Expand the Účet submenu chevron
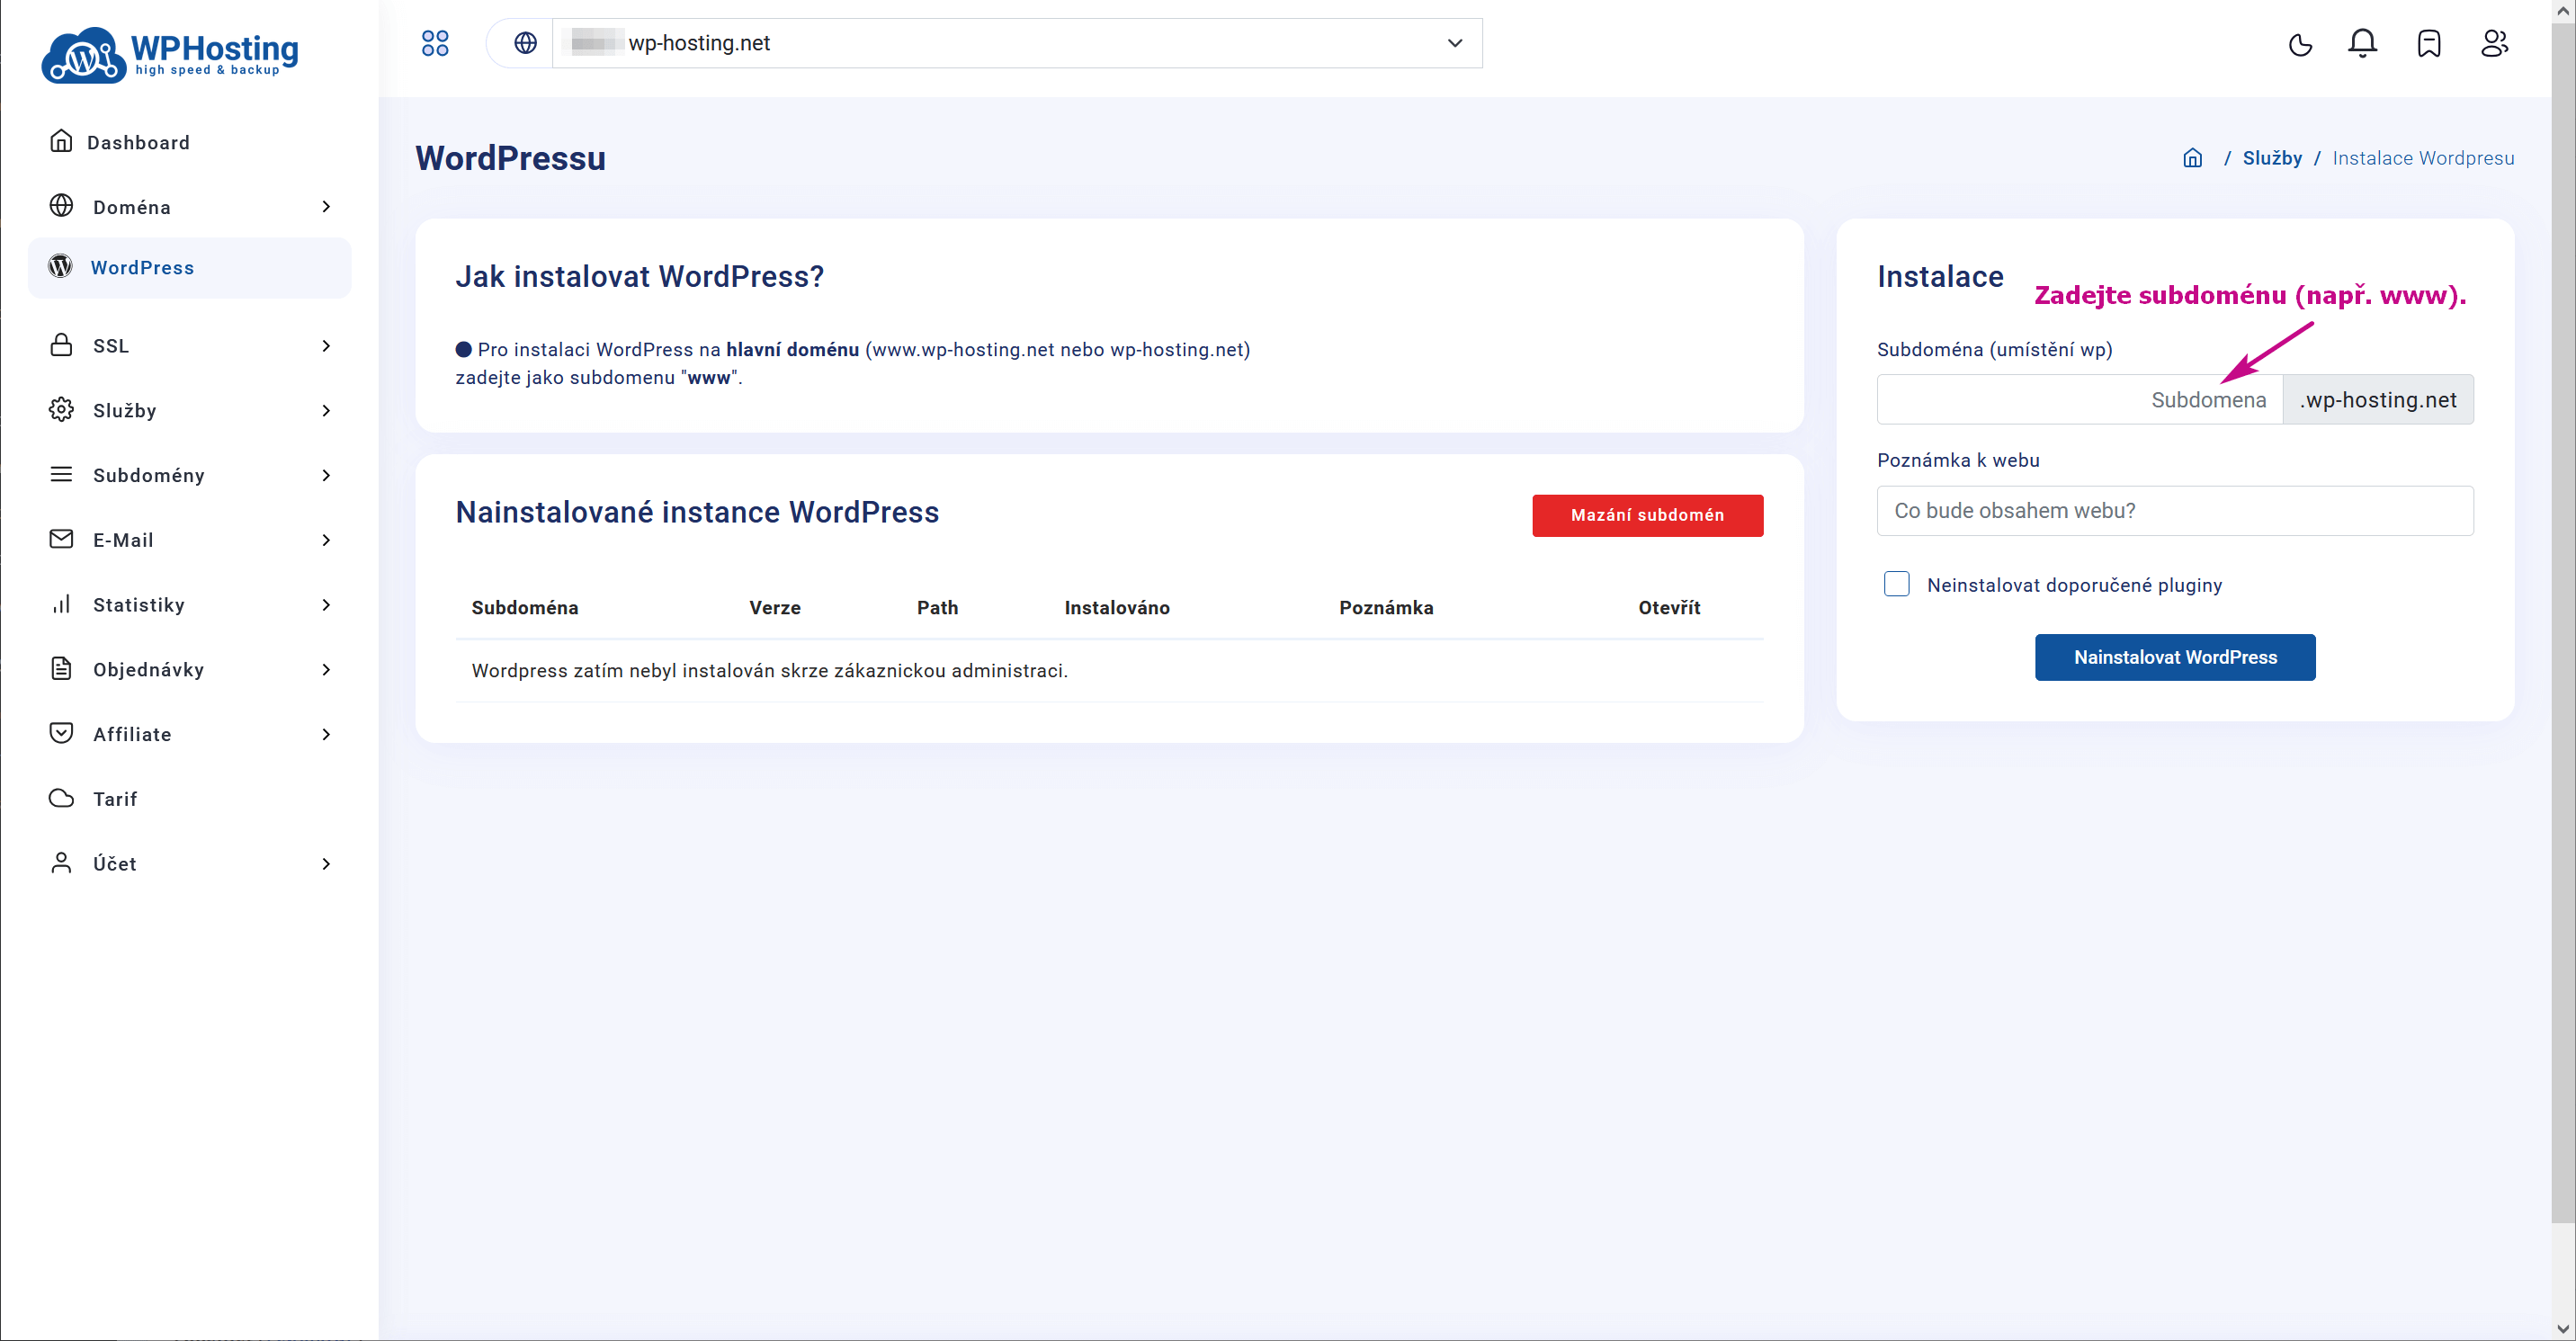Viewport: 2576px width, 1341px height. (326, 864)
